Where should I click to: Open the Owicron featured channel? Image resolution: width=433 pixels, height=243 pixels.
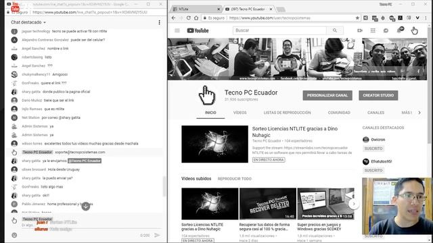coord(374,140)
